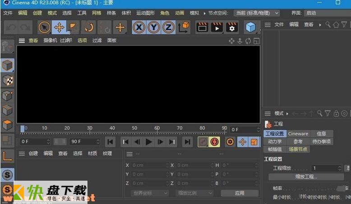Open viewport 面板 menu
Screen dimensions: 351x204
coord(112,40)
